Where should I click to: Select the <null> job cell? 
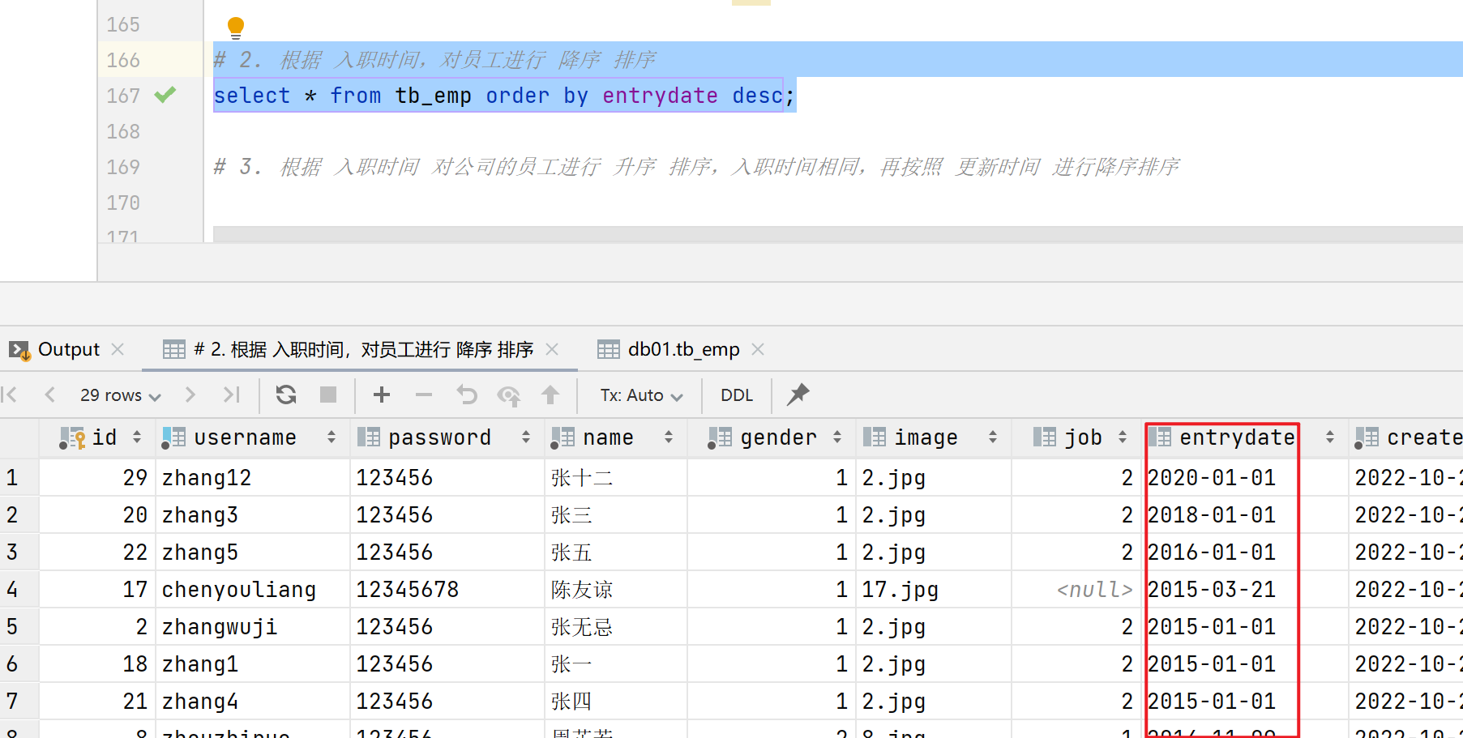1078,590
